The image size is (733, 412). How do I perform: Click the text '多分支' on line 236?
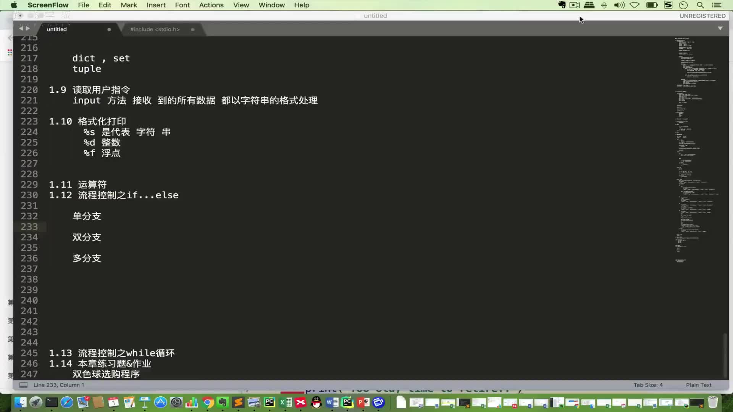point(87,258)
